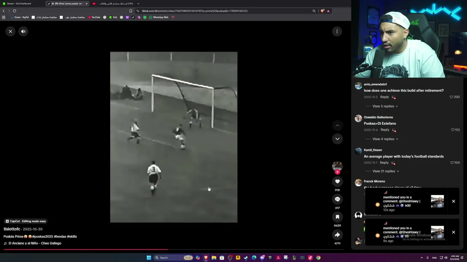Open TikTok app from the taskbar
Screen dimensions: 467x262
[x=310, y=258]
